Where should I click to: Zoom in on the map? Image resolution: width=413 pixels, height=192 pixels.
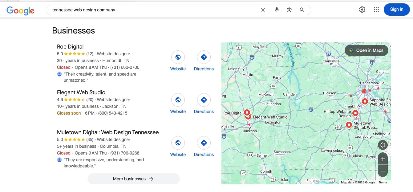383,159
